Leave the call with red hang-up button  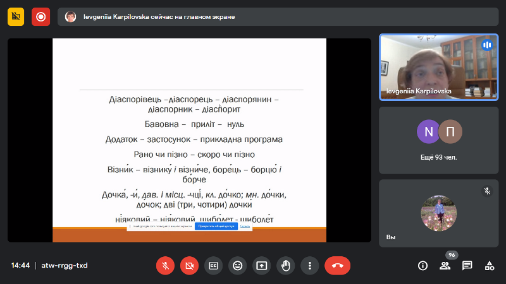337,266
